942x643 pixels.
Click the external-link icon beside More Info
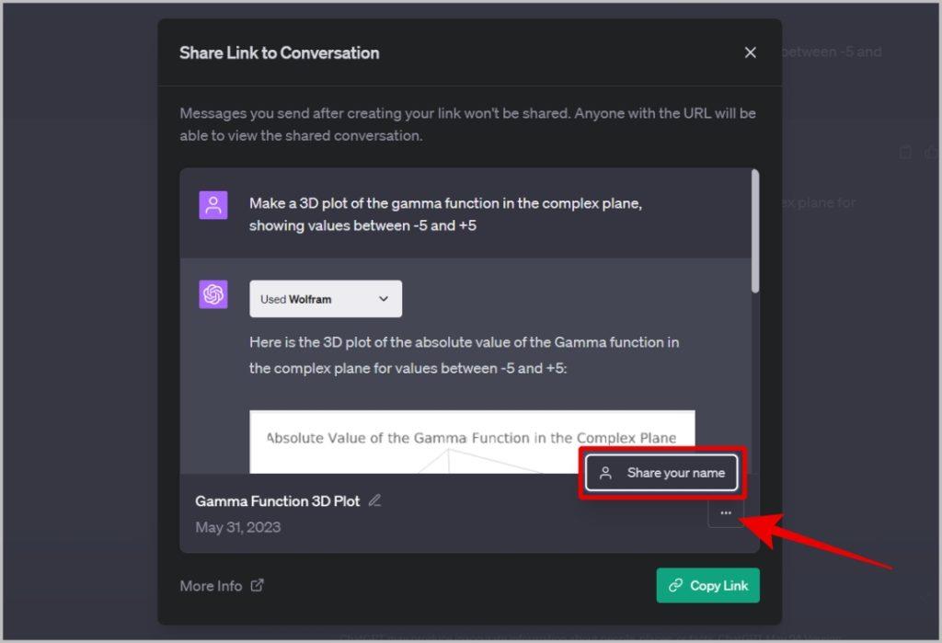coord(258,585)
